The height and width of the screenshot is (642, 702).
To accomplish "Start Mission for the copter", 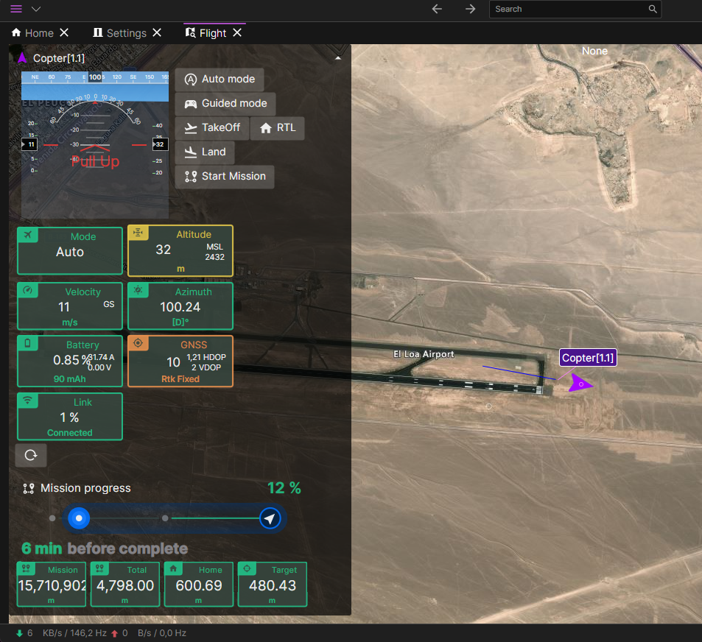I will pyautogui.click(x=225, y=177).
